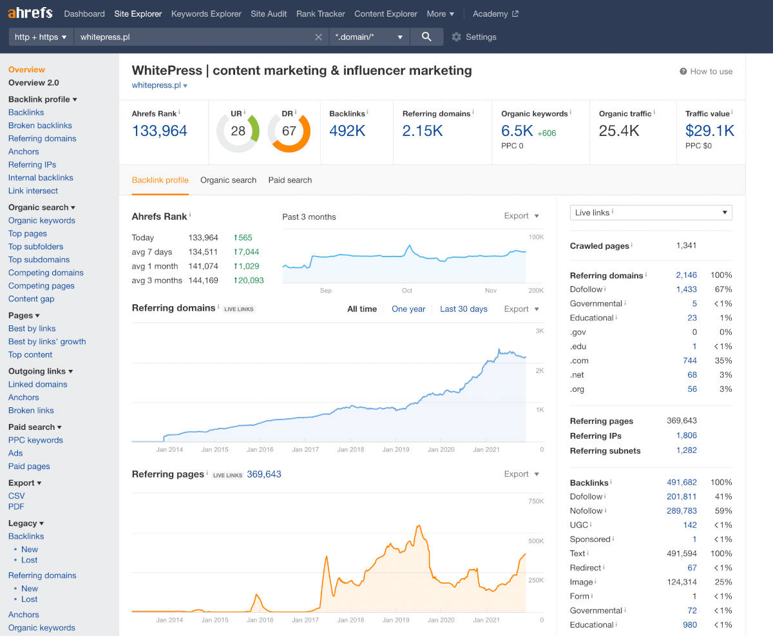Click the search magnifier button
Viewport: 773px width, 636px height.
point(426,37)
